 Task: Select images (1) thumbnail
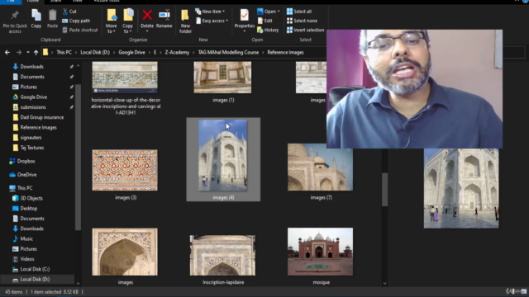[222, 78]
